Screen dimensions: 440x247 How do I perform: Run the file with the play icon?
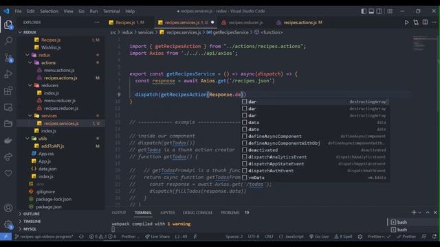pos(406,23)
